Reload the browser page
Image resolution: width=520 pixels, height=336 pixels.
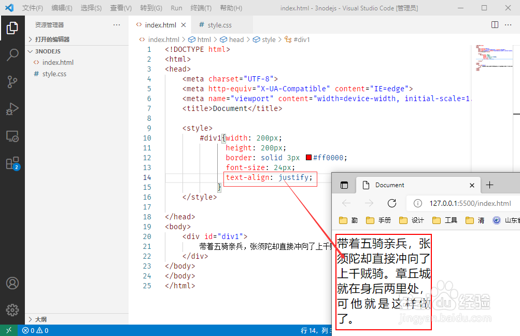click(392, 203)
